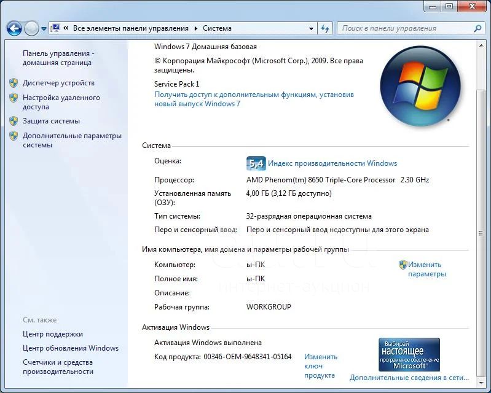
Task: Open 'Защита системы' link
Action: pos(51,121)
